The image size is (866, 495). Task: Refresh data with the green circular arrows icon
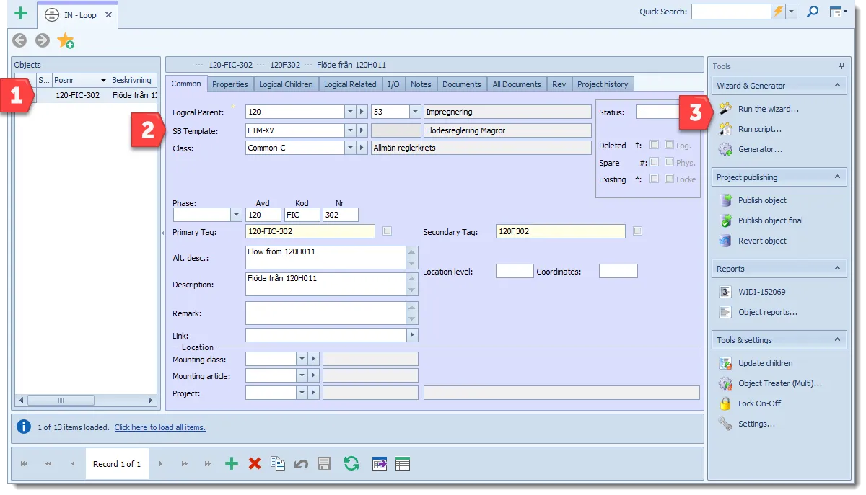coord(351,464)
